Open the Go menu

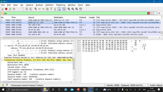[x=22, y=5]
